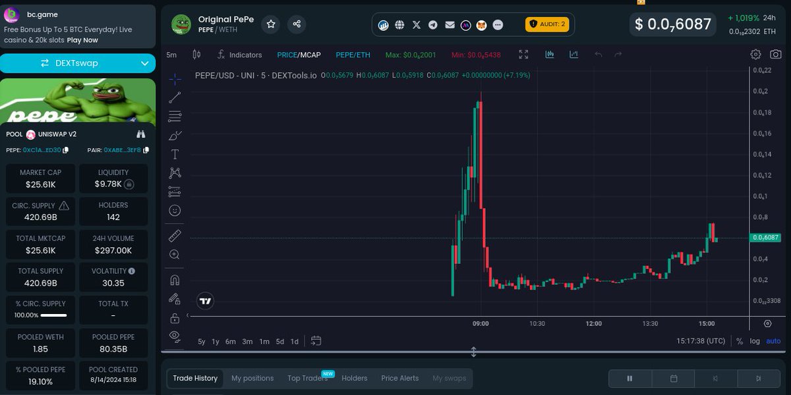Image resolution: width=791 pixels, height=395 pixels.
Task: Open trade history date filter calendar
Action: coord(674,379)
